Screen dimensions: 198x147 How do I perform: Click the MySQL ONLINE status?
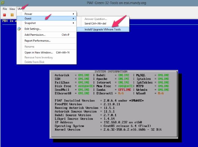(x=164, y=75)
